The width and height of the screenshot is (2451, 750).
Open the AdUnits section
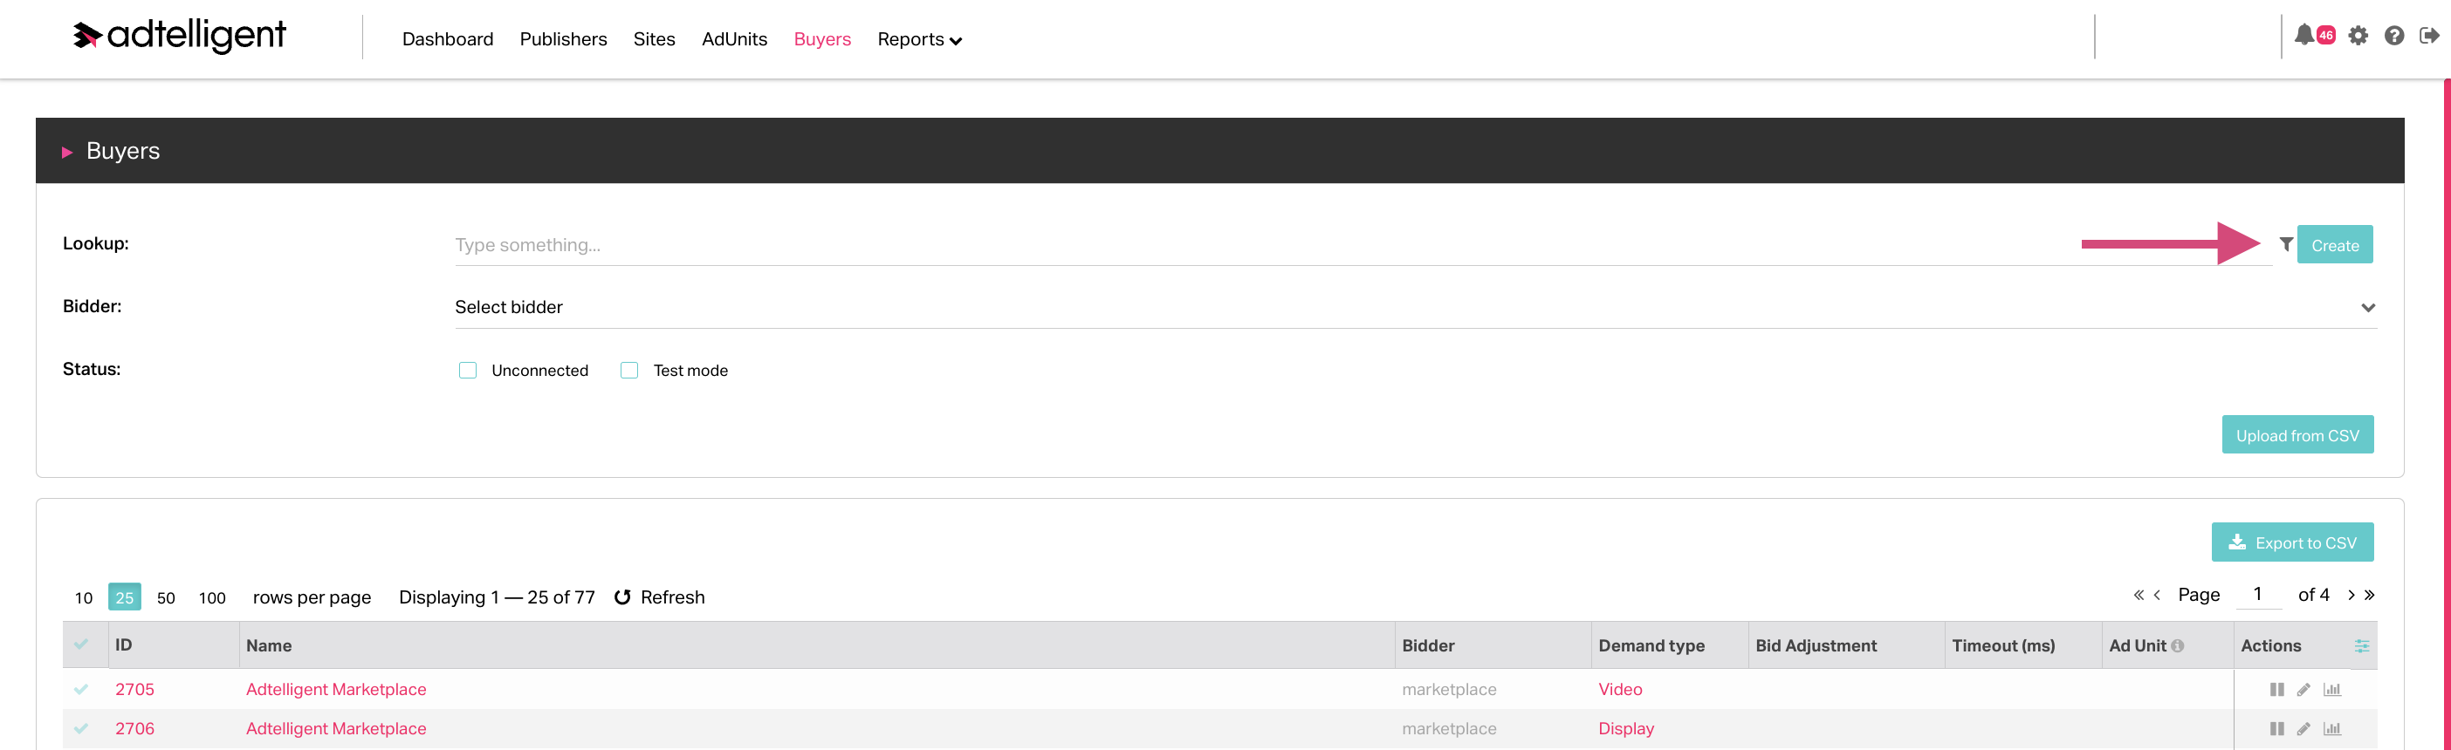735,39
